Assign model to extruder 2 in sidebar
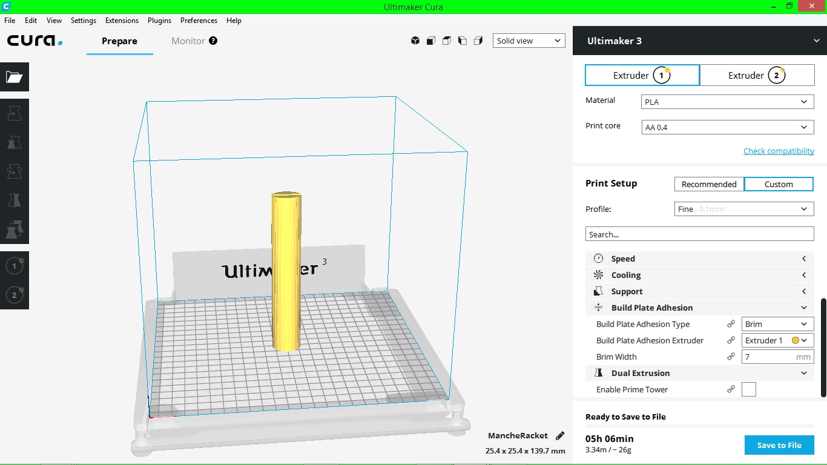This screenshot has height=465, width=827. click(x=15, y=295)
